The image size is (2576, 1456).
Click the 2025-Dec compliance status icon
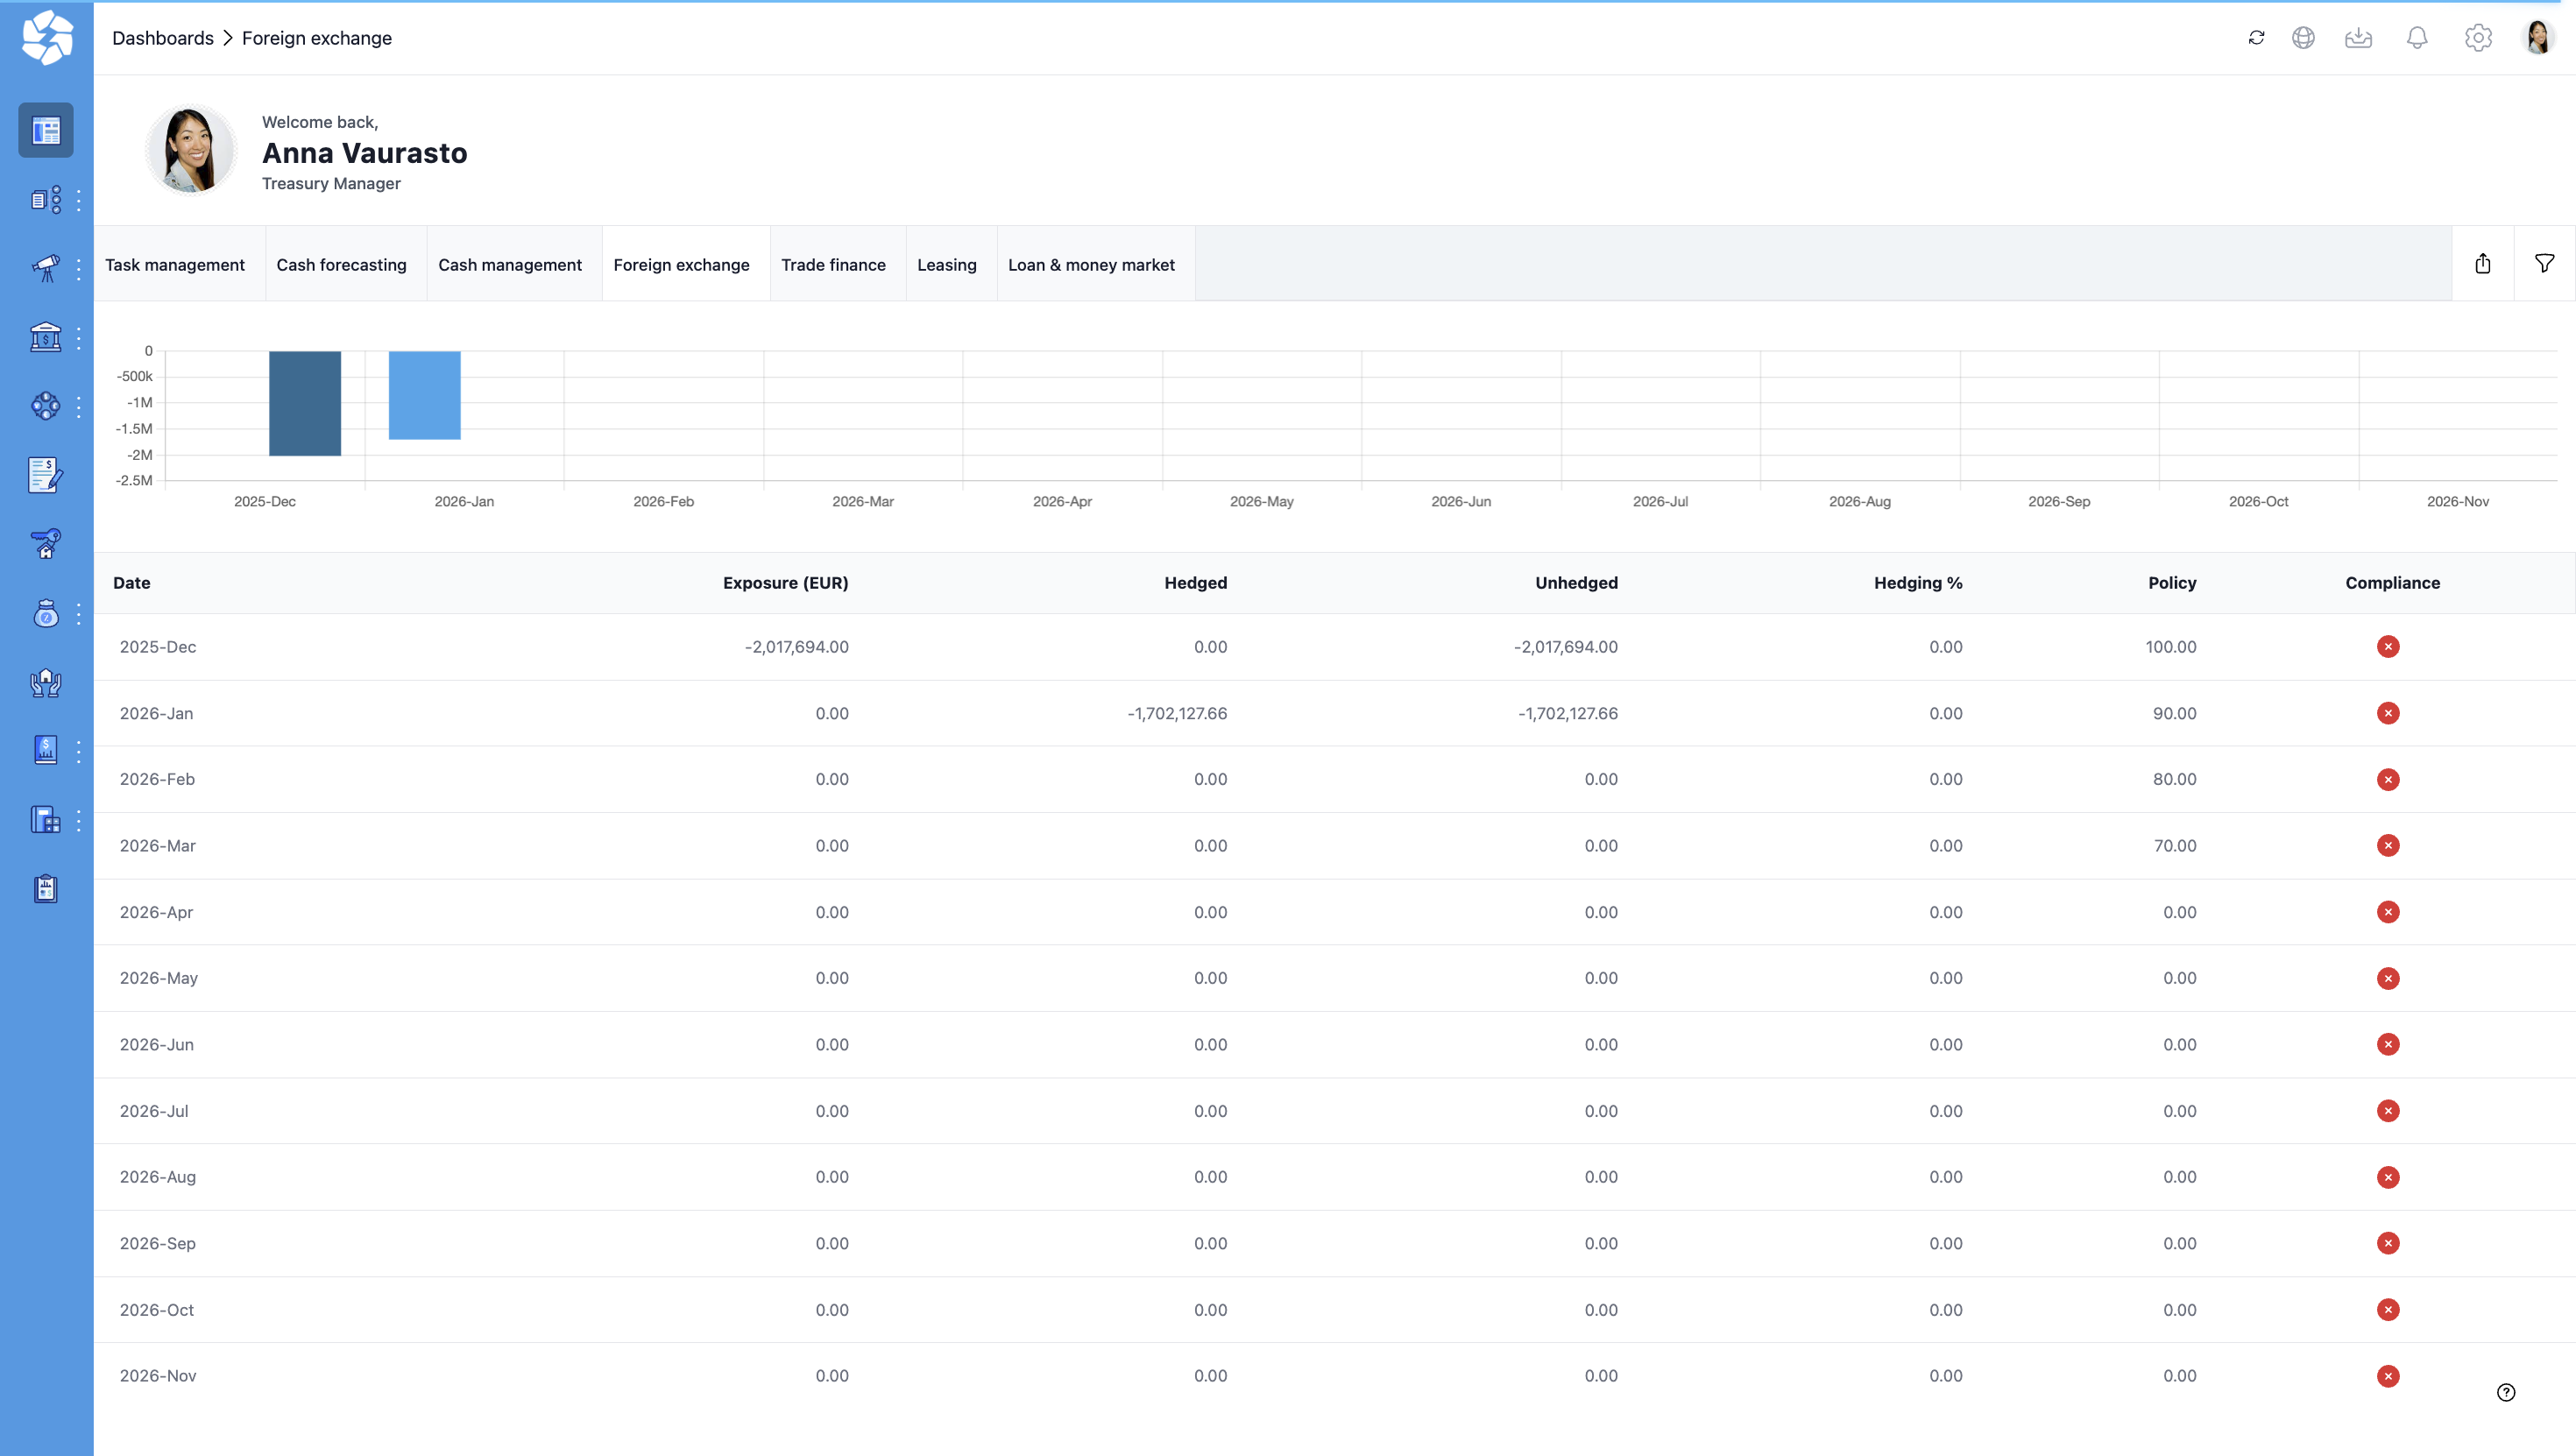(2388, 647)
